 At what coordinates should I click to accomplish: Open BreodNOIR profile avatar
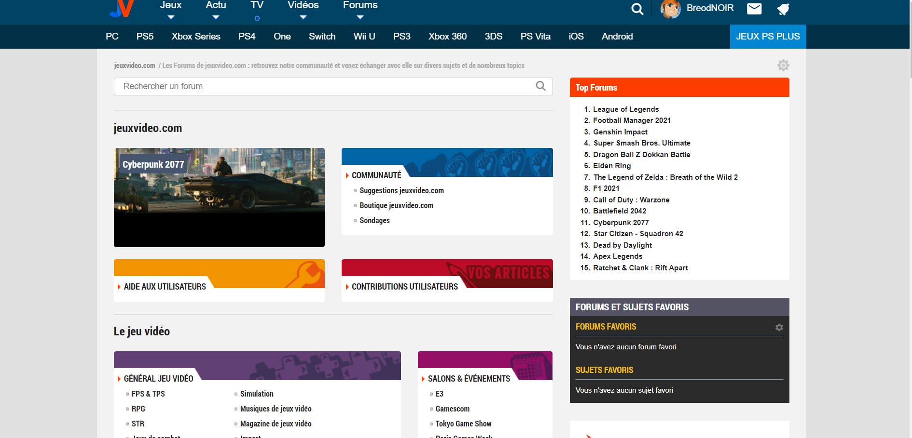click(670, 9)
